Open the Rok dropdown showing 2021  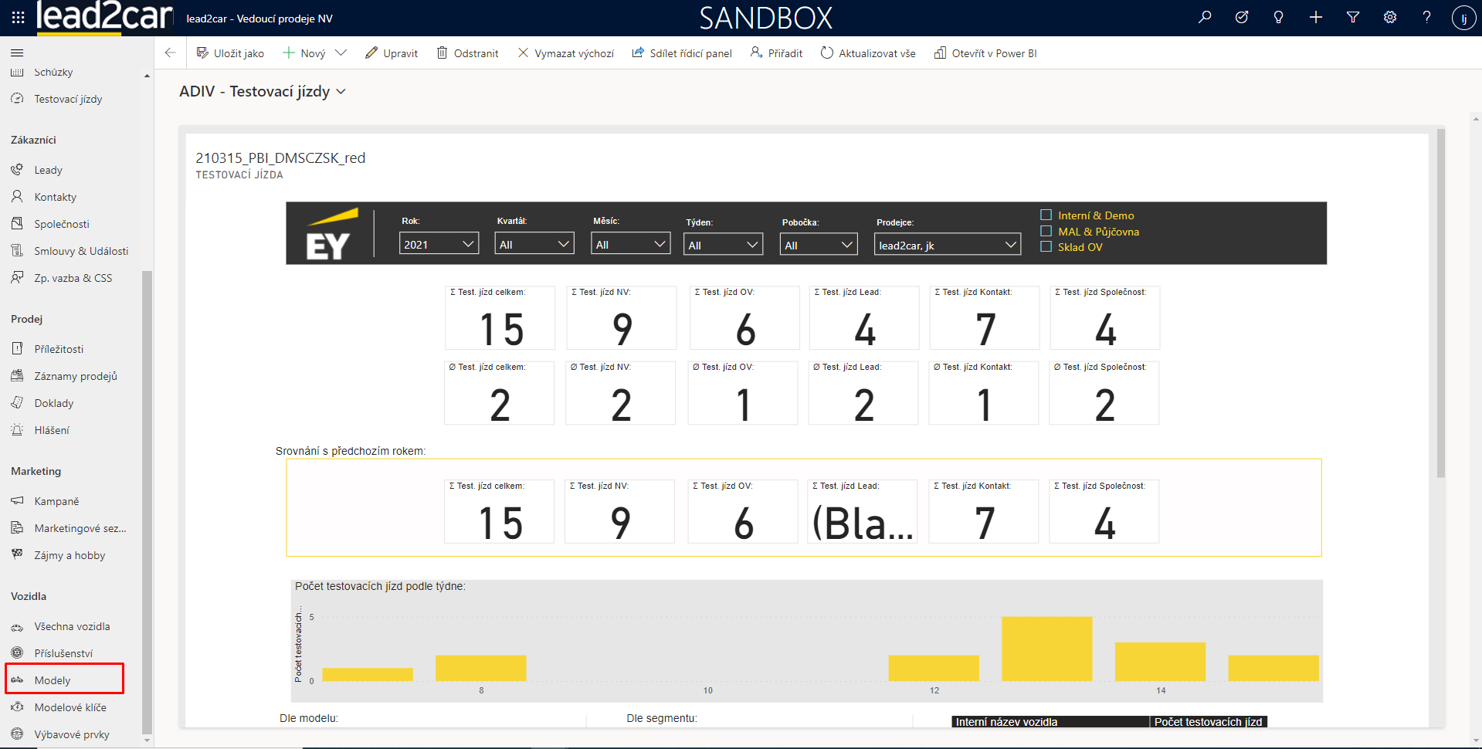[439, 244]
